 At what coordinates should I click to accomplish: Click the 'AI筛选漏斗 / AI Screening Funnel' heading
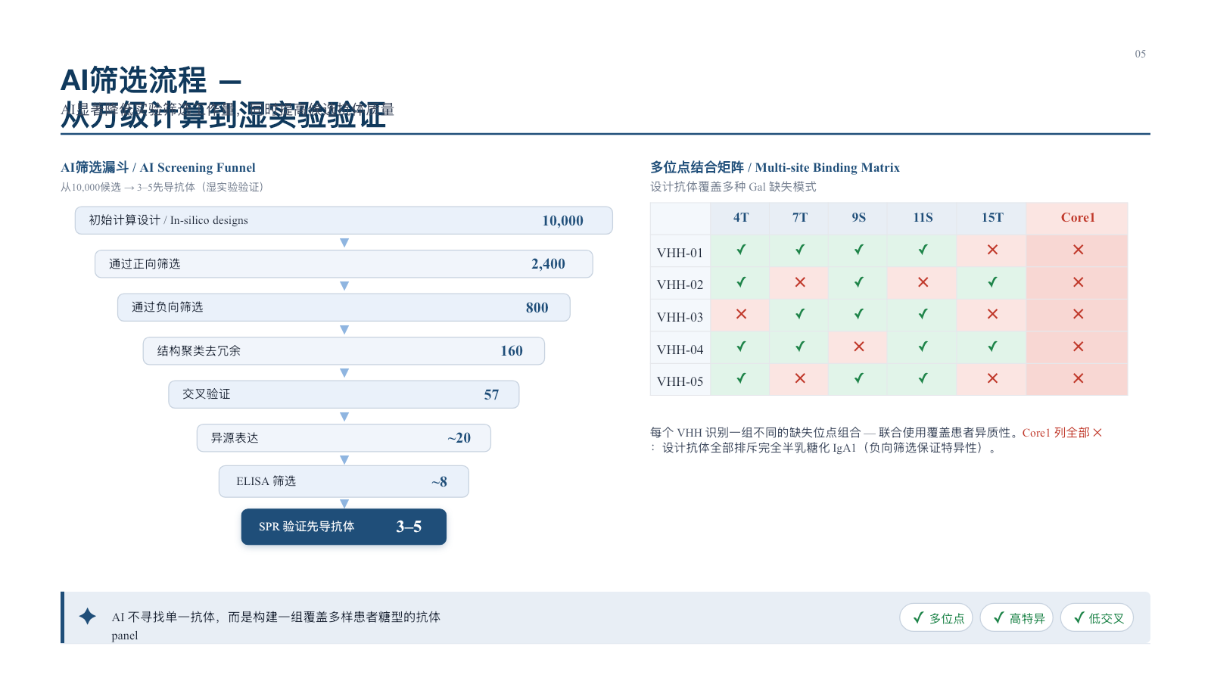coord(158,167)
